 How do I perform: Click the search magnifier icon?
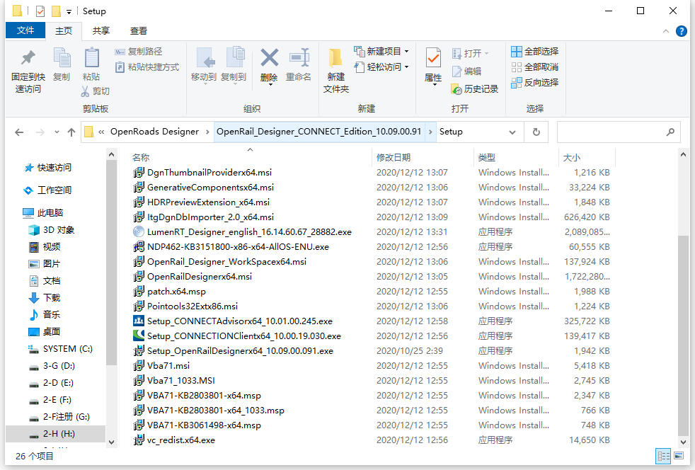(x=670, y=132)
